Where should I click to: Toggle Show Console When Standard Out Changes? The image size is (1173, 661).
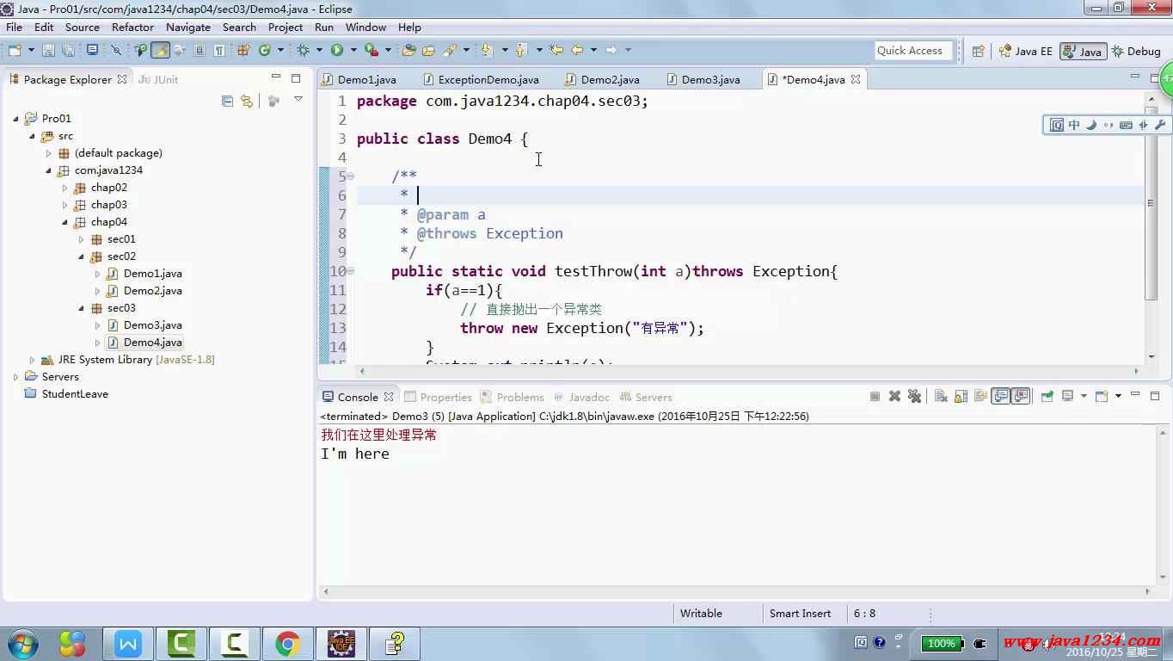[x=1000, y=397]
